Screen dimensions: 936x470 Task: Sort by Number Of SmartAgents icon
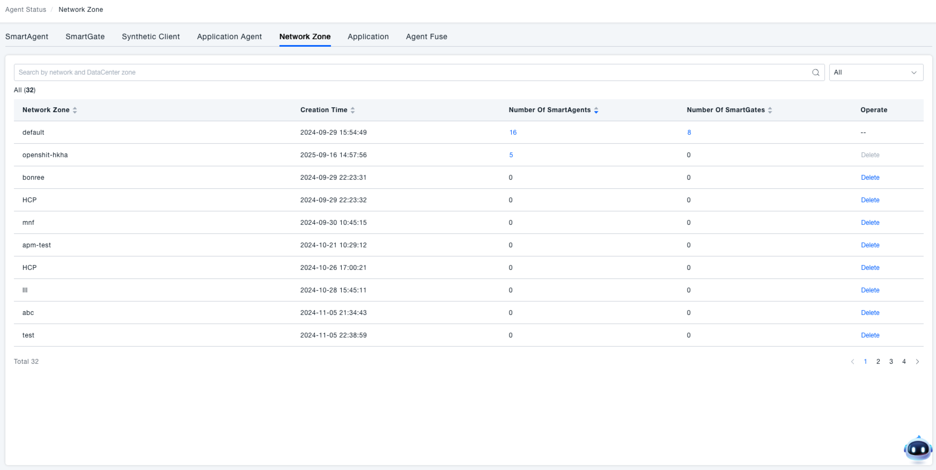tap(596, 110)
